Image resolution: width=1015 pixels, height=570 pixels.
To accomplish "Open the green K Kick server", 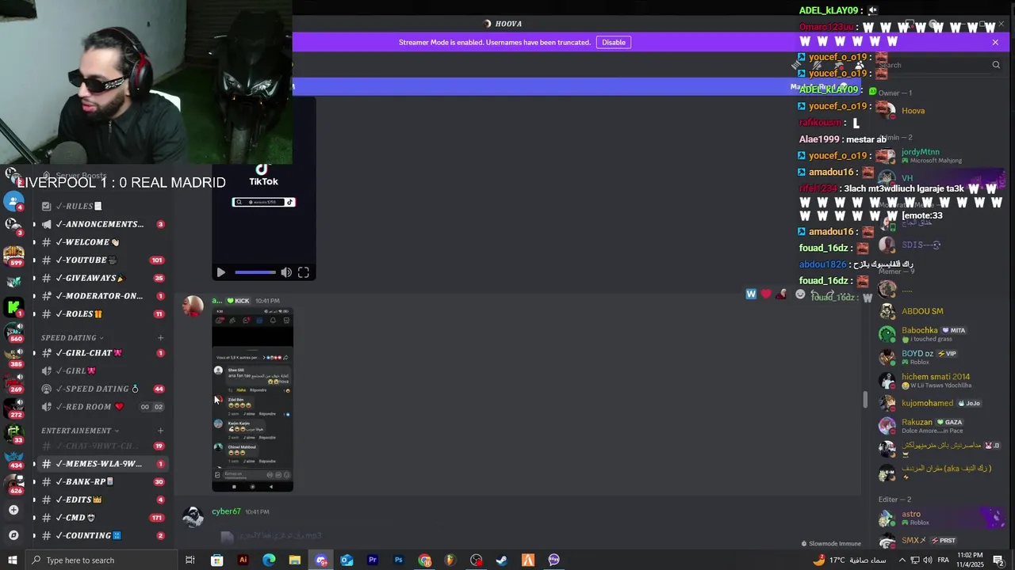I will tap(13, 306).
